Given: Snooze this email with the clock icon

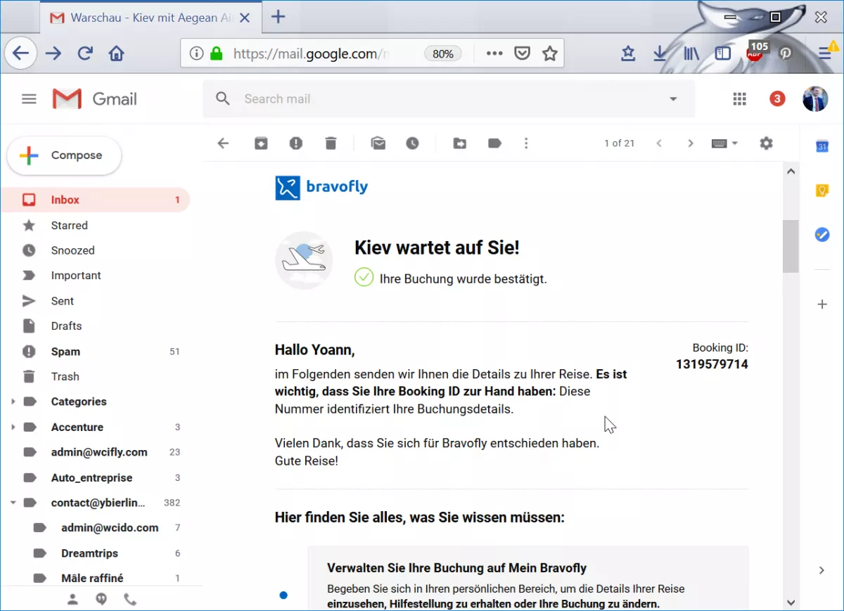Looking at the screenshot, I should (x=412, y=143).
